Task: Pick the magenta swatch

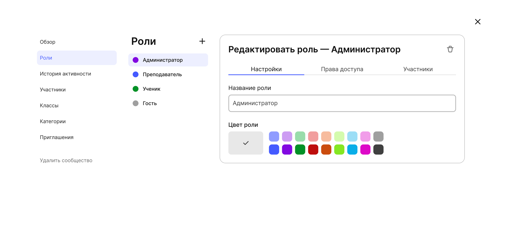Action: tap(365, 150)
